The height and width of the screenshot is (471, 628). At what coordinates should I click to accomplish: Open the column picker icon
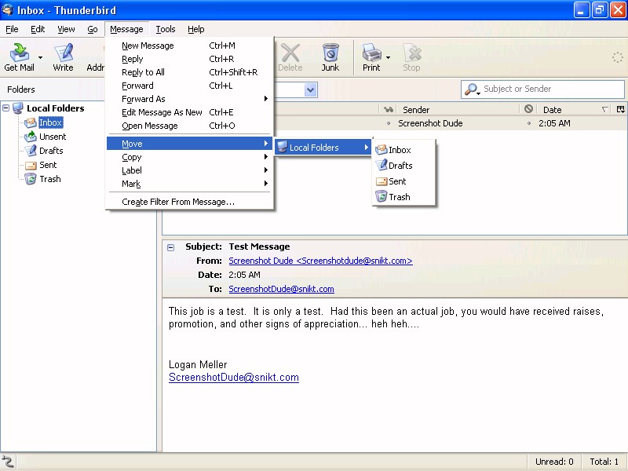[x=620, y=109]
